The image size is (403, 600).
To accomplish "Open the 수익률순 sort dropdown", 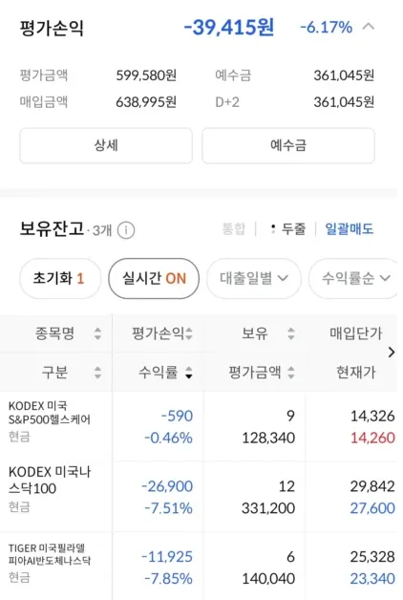I will 353,279.
